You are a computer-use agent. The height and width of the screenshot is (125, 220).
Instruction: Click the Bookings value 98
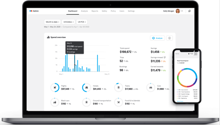[x=121, y=70]
